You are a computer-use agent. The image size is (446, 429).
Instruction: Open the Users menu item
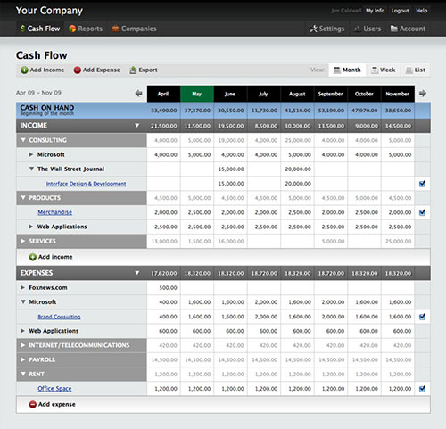pos(368,29)
